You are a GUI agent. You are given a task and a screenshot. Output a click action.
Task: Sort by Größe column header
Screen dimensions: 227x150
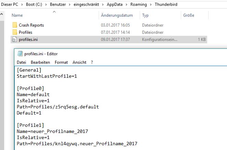click(189, 15)
